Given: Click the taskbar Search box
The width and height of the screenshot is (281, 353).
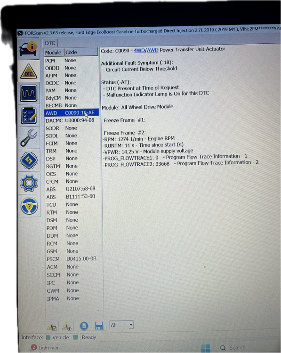Looking at the screenshot, I should (x=233, y=348).
